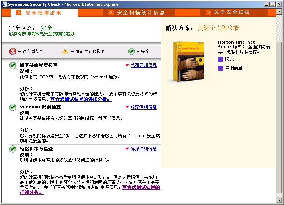This screenshot has height=205, width=284.
Task: Click the 安装个人防火墙 solution heading
Action: click(218, 28)
